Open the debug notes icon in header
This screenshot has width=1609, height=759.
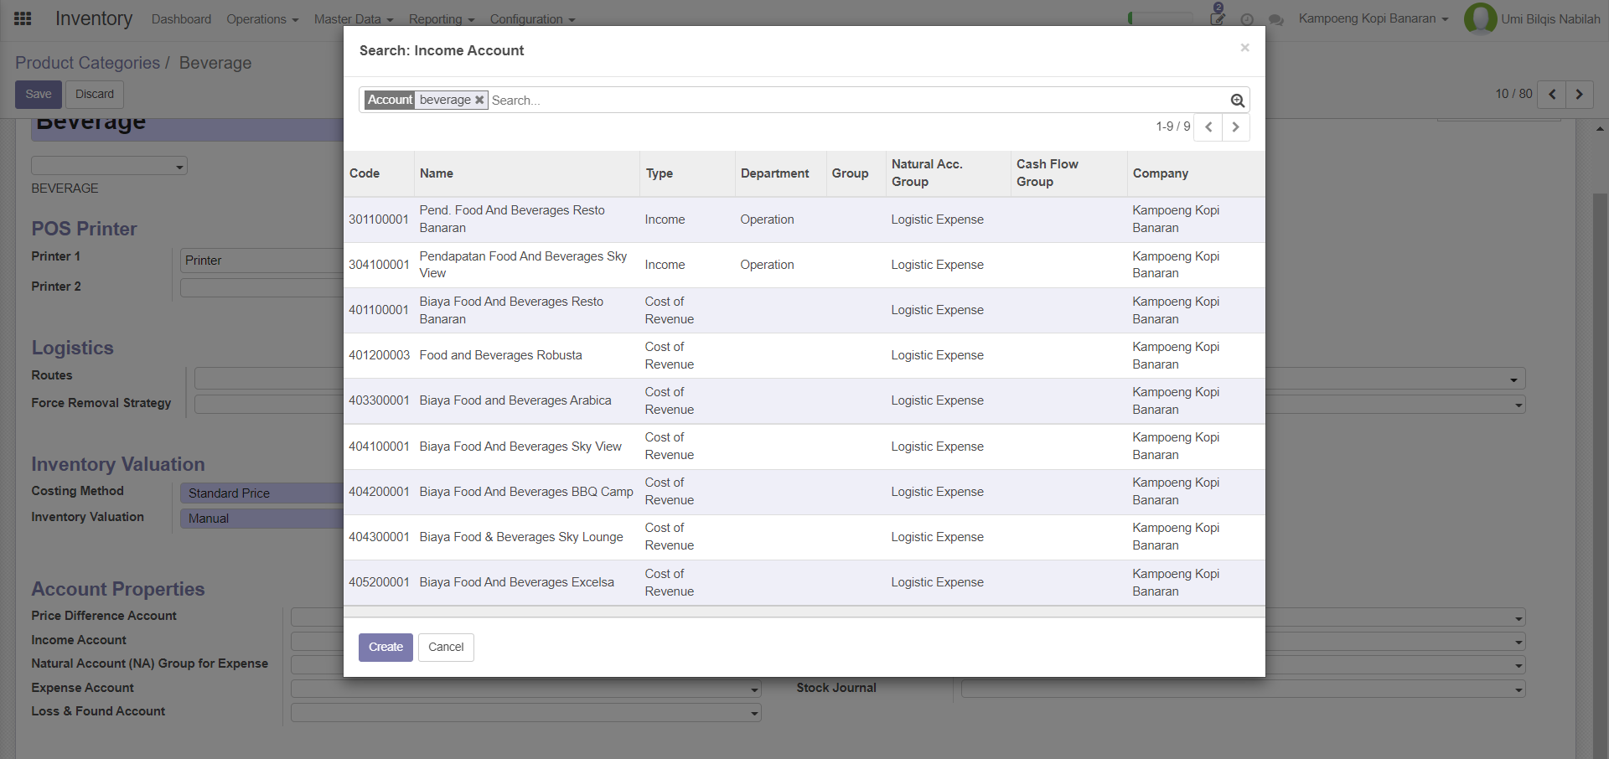(1218, 17)
